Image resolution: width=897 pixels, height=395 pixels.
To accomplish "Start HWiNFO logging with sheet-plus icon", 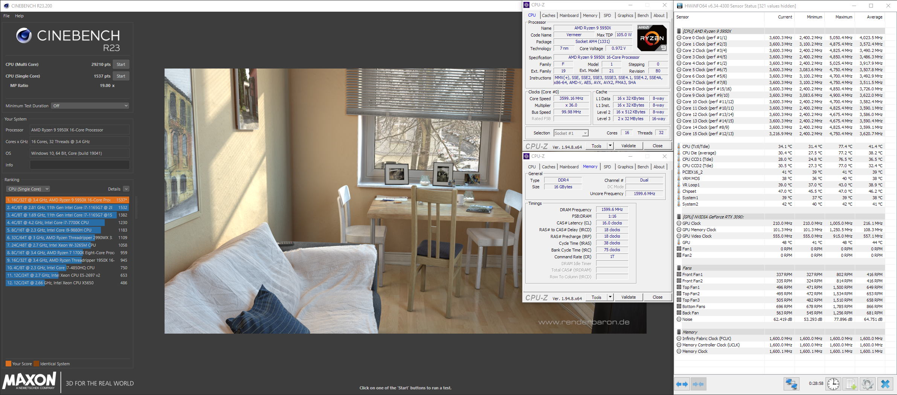I will click(x=851, y=384).
